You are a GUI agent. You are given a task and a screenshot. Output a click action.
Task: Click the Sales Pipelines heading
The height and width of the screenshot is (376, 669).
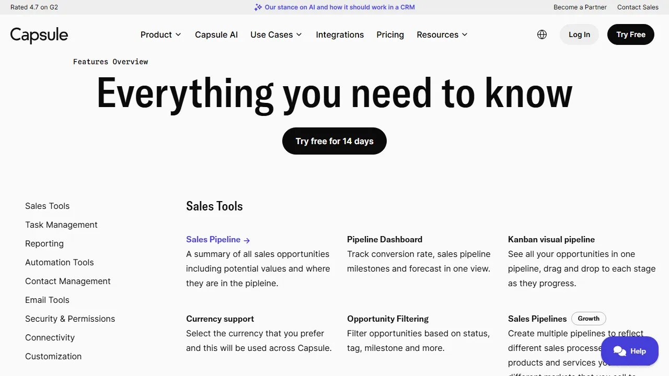(537, 319)
